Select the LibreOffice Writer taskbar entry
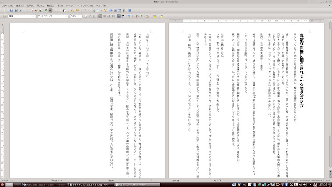Image resolution: width=332 pixels, height=187 pixels. (x=137, y=185)
